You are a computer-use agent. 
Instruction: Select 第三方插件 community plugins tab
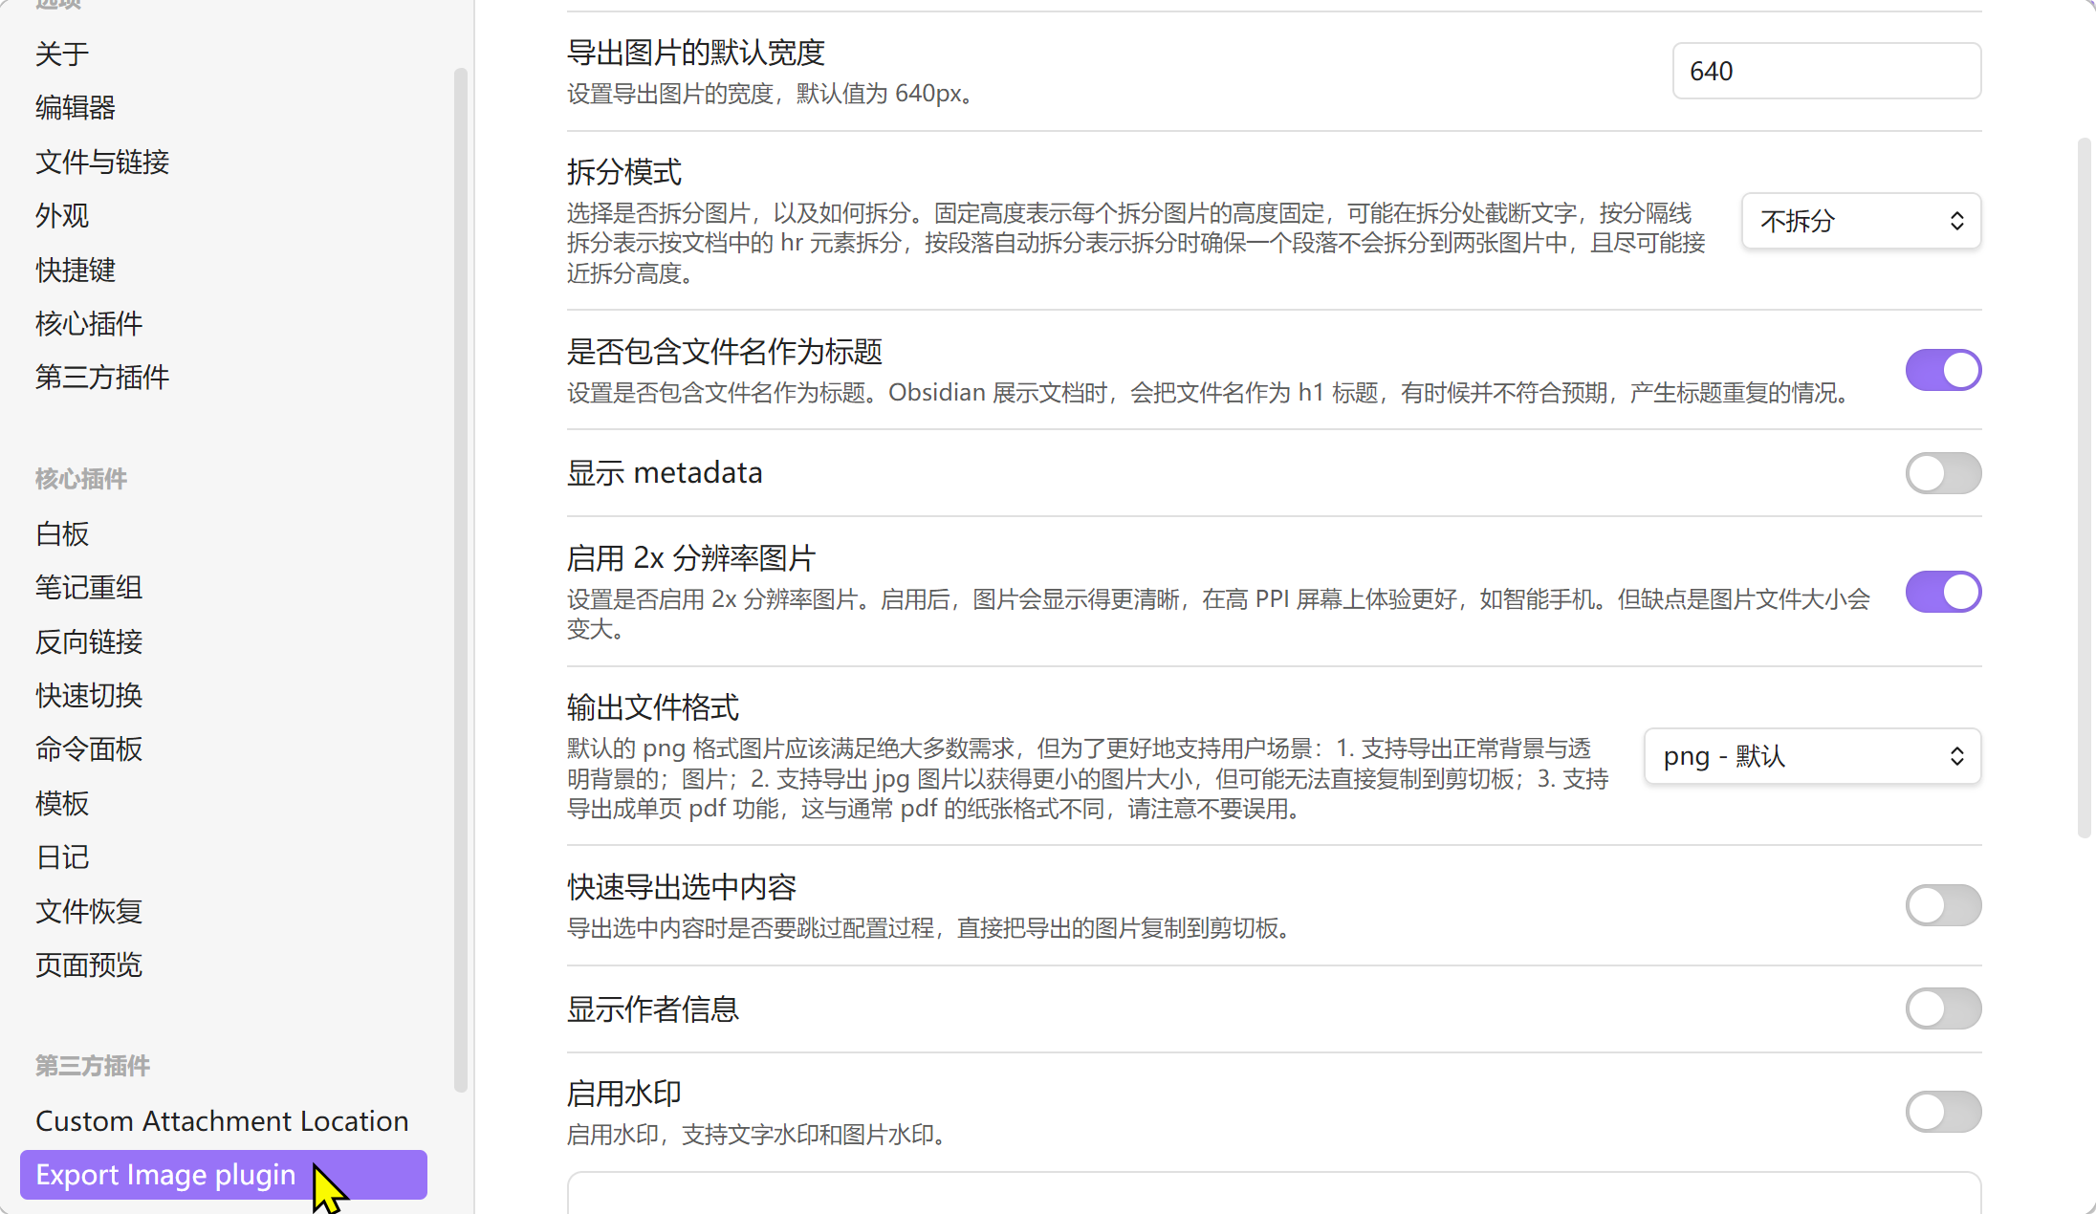point(102,377)
